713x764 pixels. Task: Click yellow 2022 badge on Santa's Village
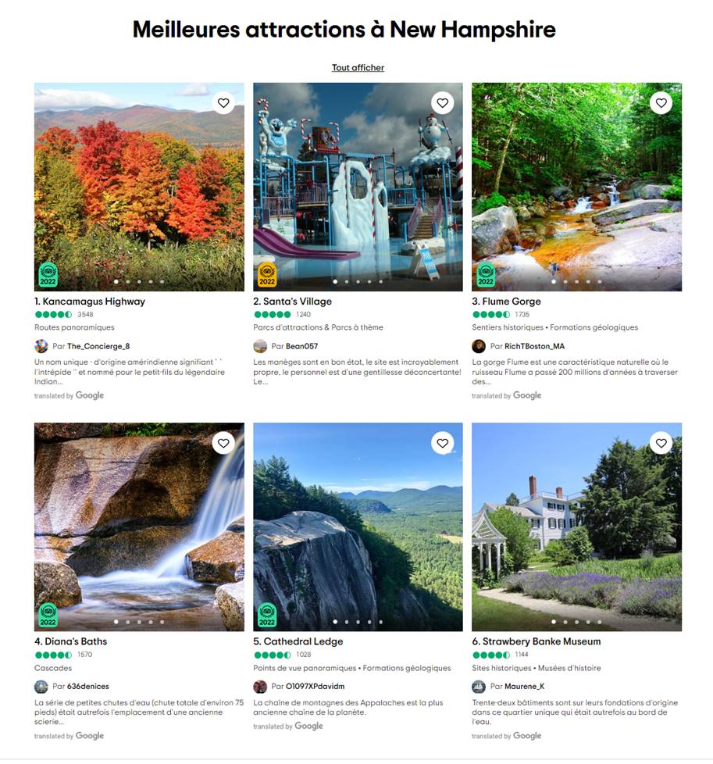[267, 274]
